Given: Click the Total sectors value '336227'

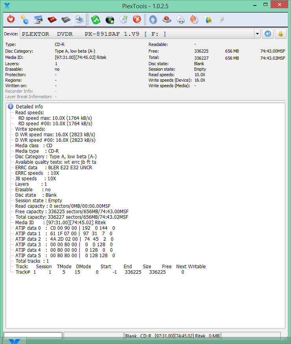Looking at the screenshot, I should pyautogui.click(x=201, y=58).
